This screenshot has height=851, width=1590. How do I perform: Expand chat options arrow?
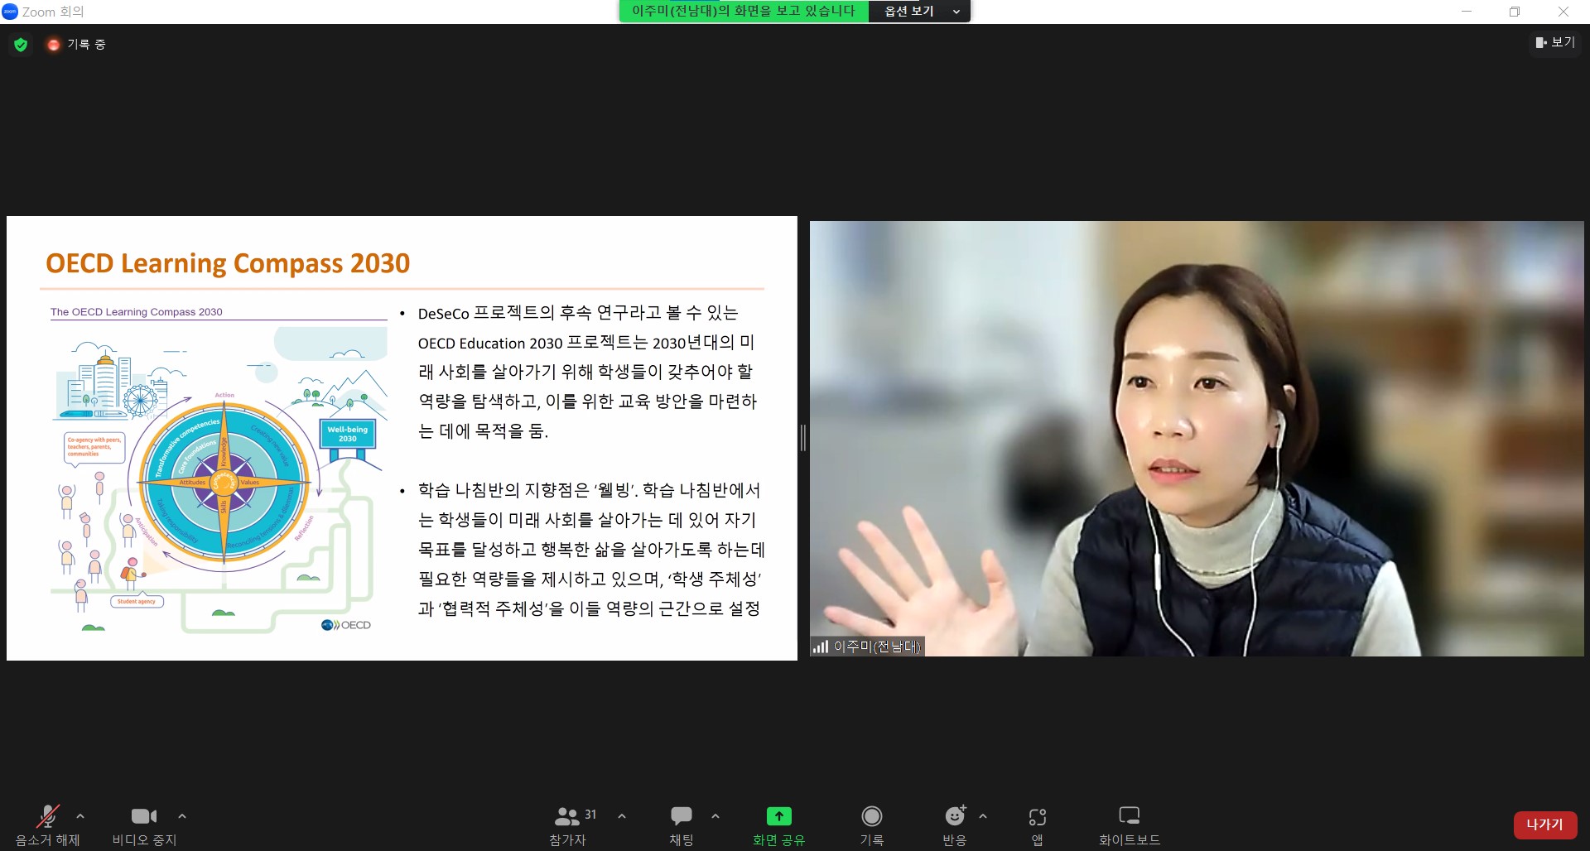(715, 816)
